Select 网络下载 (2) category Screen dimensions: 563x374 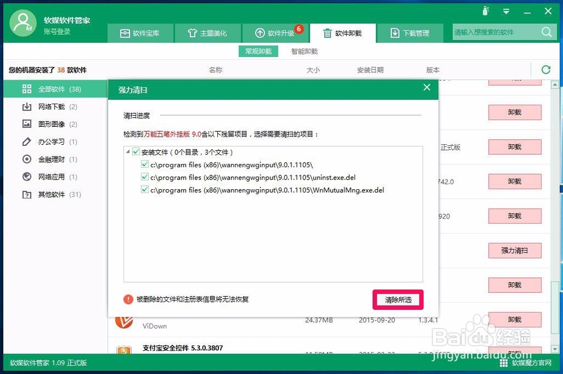(56, 106)
